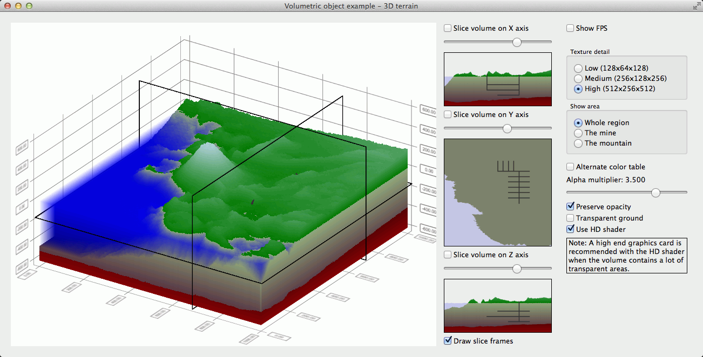Show only The mine area
Image resolution: width=703 pixels, height=357 pixels.
tap(578, 133)
